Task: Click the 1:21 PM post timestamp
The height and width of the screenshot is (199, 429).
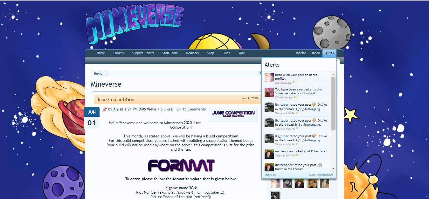Action: tap(131, 109)
